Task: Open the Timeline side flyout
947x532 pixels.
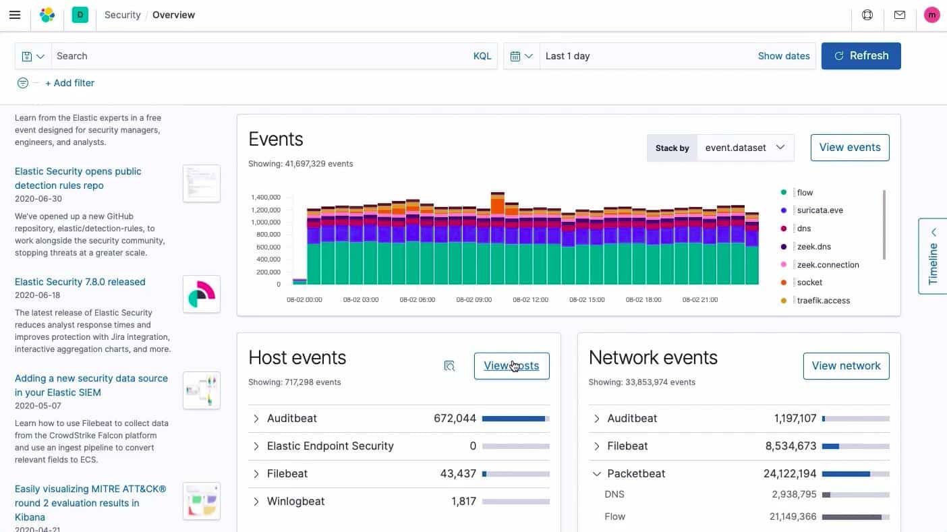Action: 933,256
